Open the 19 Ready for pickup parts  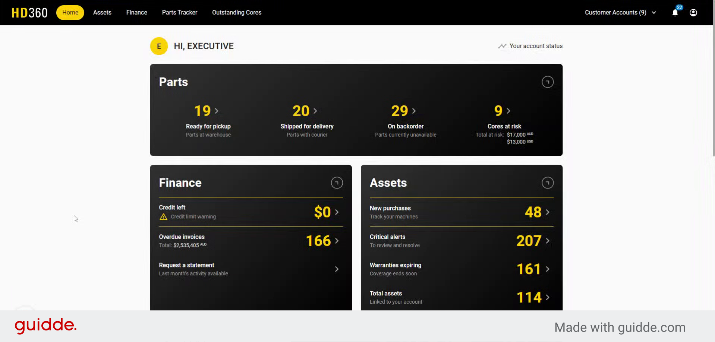click(207, 111)
